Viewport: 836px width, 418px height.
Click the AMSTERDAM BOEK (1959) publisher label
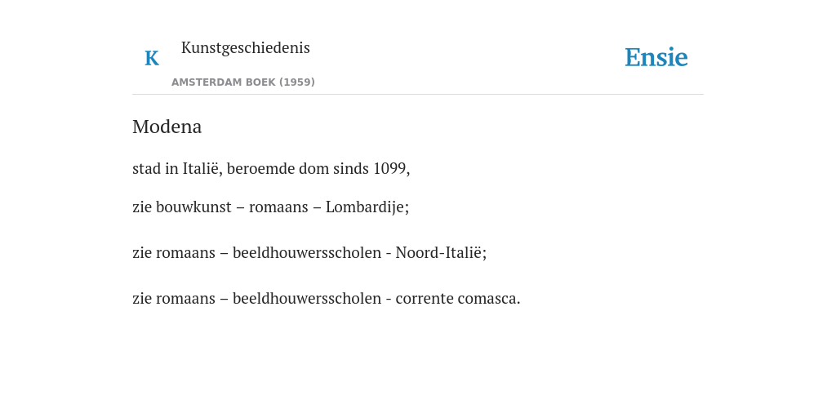(243, 82)
